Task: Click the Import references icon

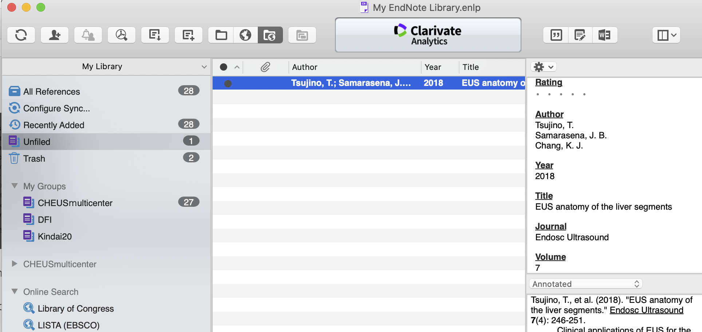Action: [x=155, y=35]
